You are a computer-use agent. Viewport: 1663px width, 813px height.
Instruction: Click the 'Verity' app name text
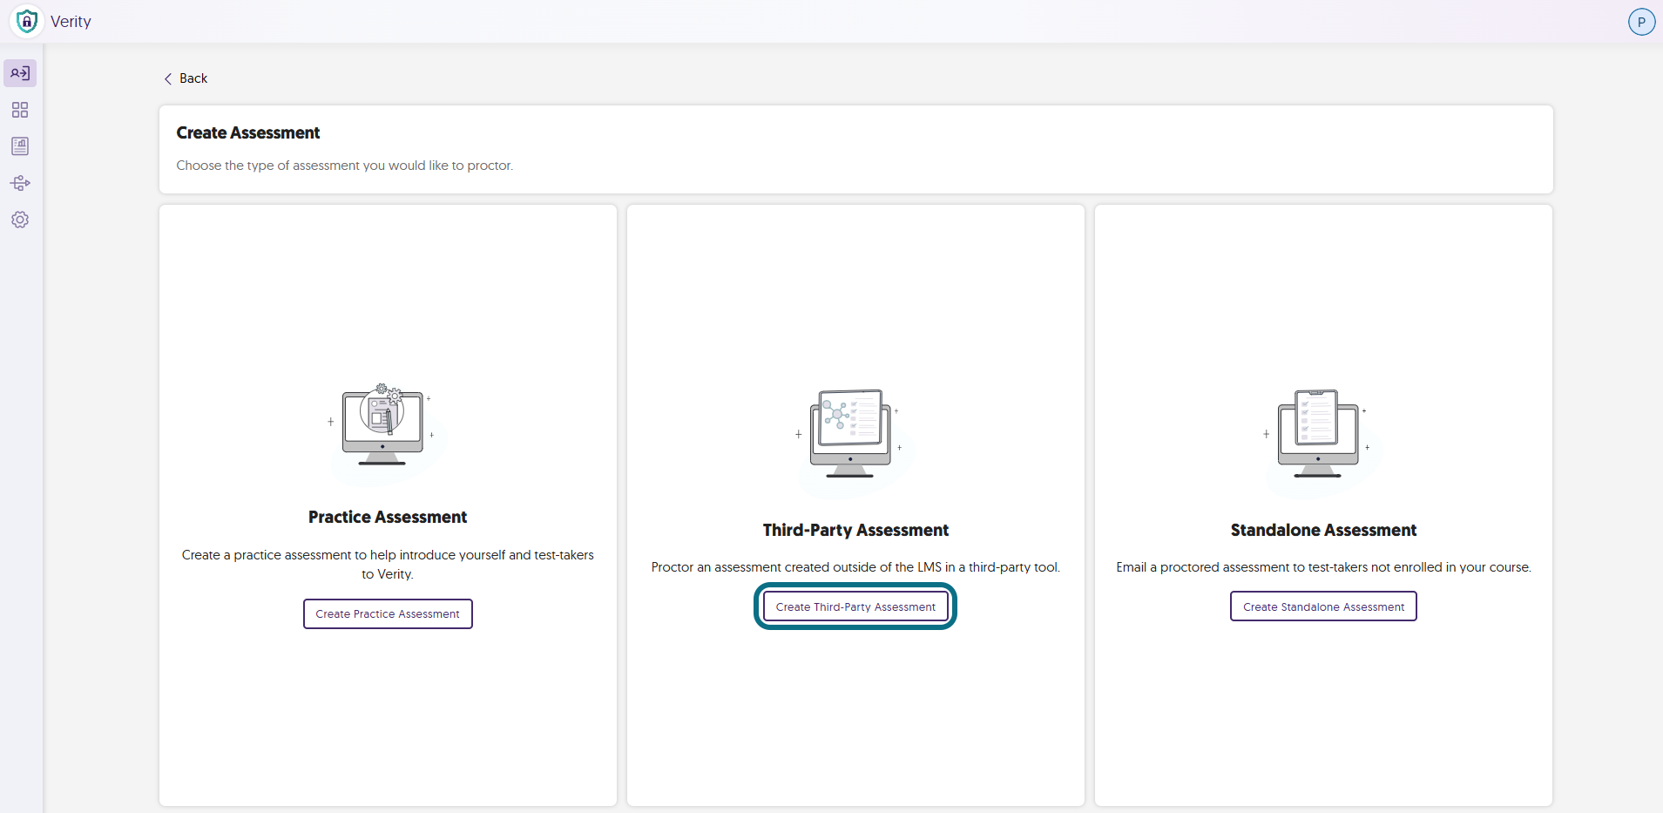point(71,22)
